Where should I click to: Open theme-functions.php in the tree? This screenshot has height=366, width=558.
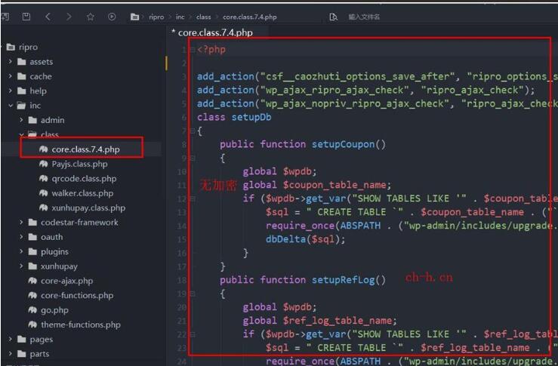(80, 324)
